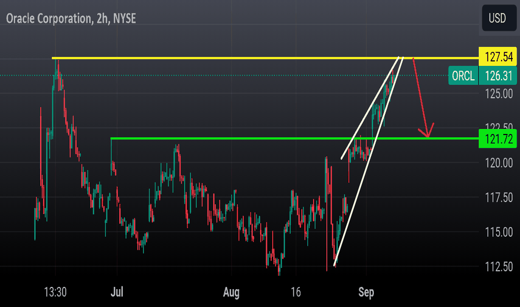Click the 112.50 price axis label
The height and width of the screenshot is (307, 520).
[499, 266]
